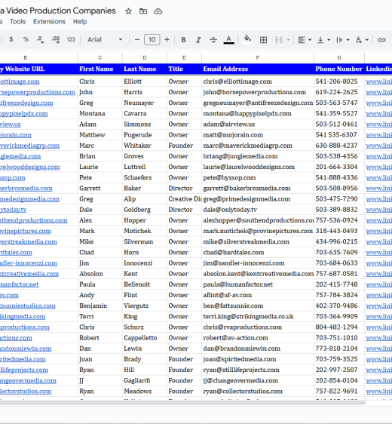Select column B header
392x424 pixels.
click(26, 57)
